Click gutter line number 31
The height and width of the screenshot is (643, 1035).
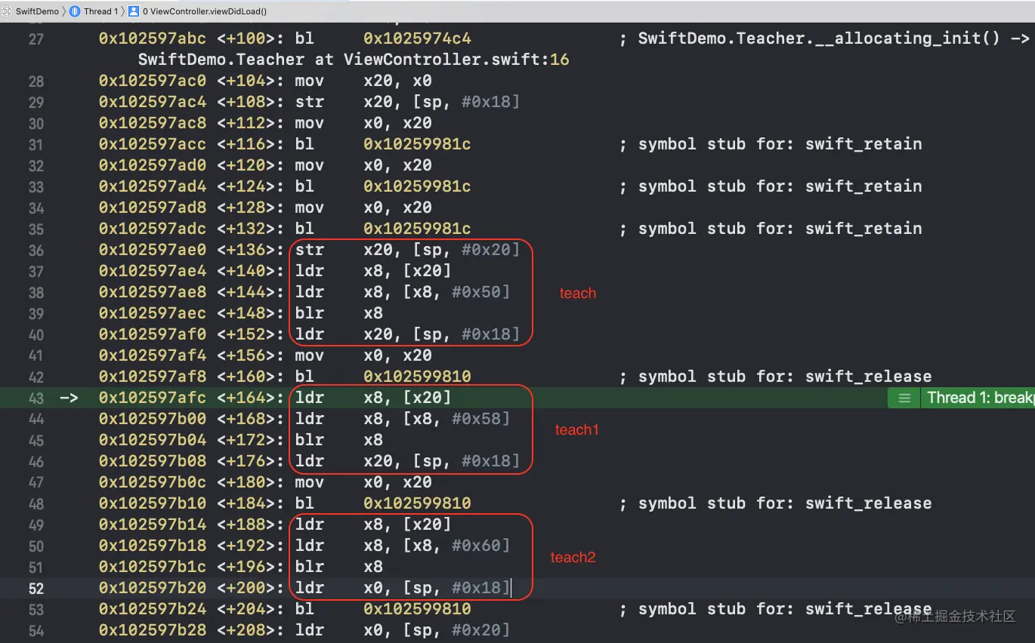click(x=36, y=144)
